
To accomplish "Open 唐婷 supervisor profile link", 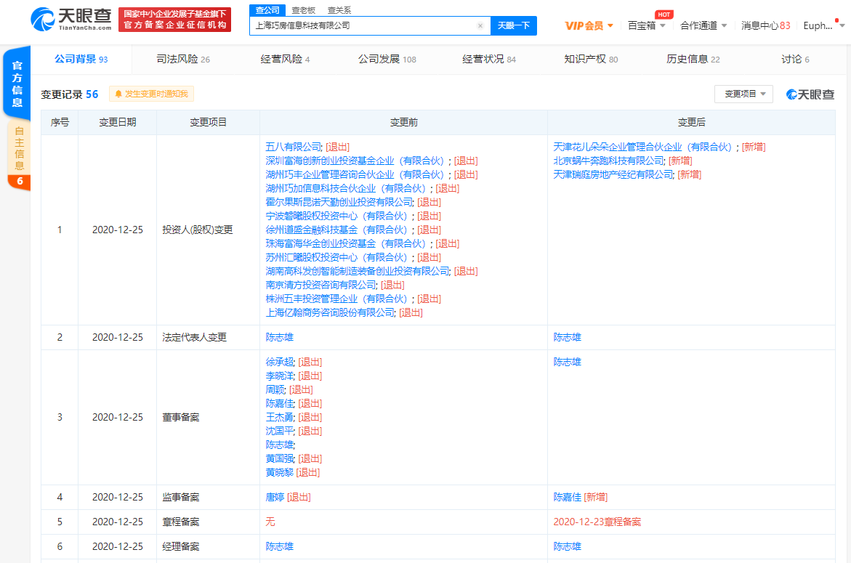I will point(275,497).
